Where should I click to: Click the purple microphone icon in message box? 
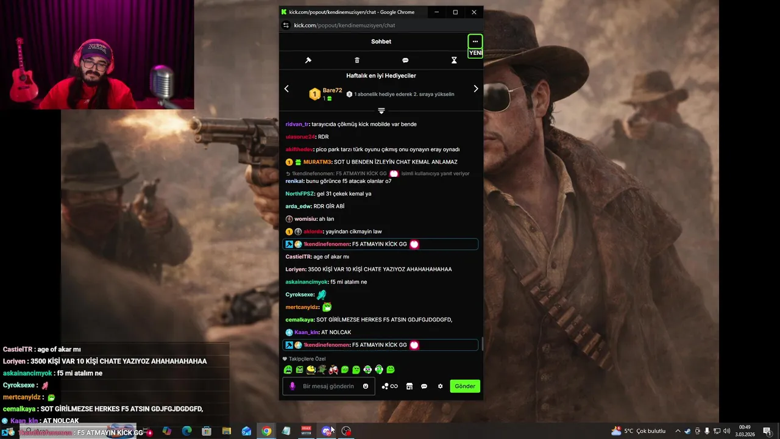coord(292,386)
